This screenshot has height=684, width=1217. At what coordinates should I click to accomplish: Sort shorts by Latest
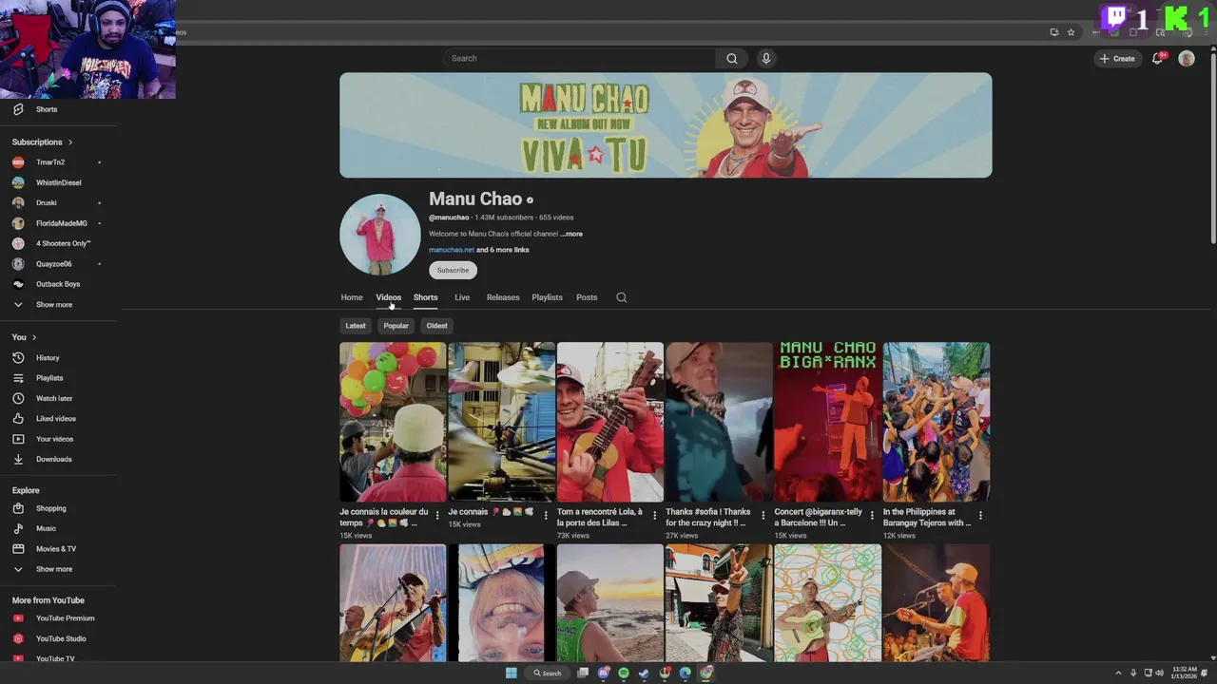tap(356, 326)
